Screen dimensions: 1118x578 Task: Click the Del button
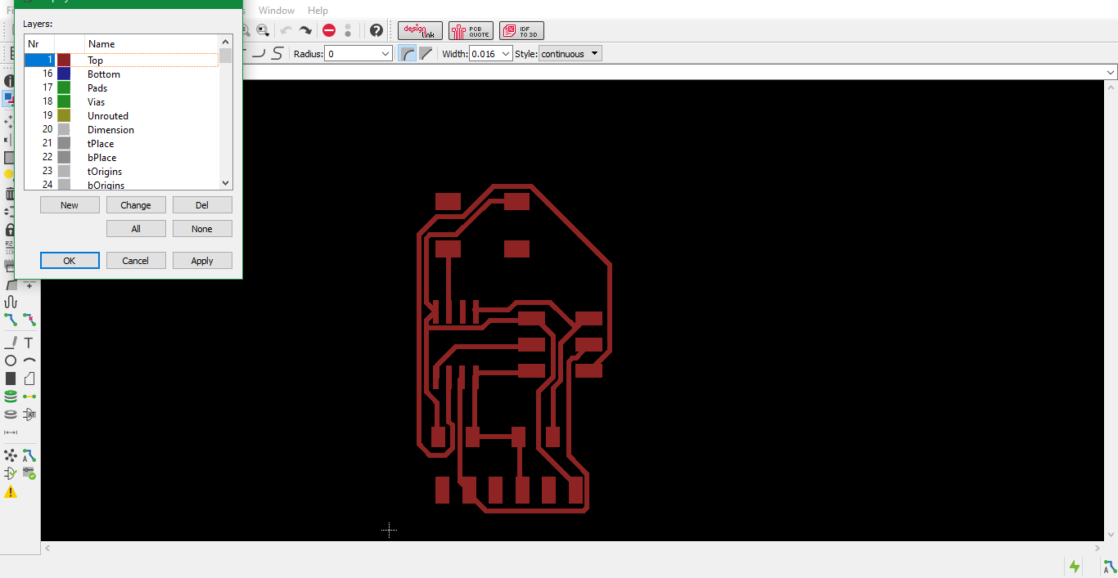202,205
